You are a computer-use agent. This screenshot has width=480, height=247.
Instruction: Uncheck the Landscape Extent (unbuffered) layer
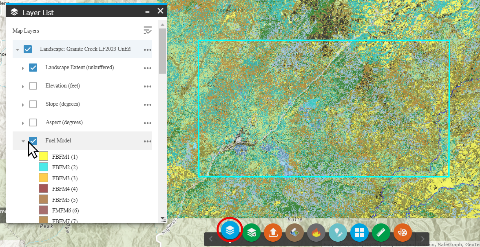pyautogui.click(x=33, y=67)
